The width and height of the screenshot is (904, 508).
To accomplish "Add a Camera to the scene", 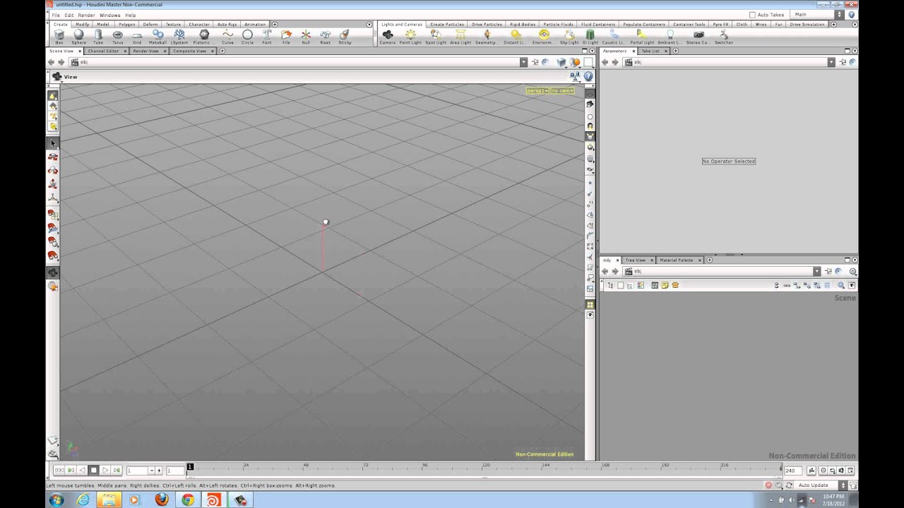I will point(388,37).
